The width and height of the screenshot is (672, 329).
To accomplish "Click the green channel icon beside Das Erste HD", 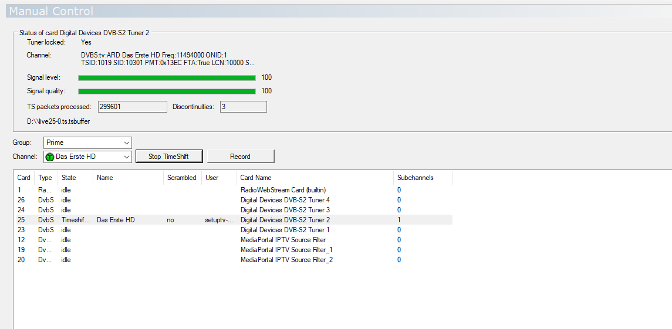I will pos(50,157).
